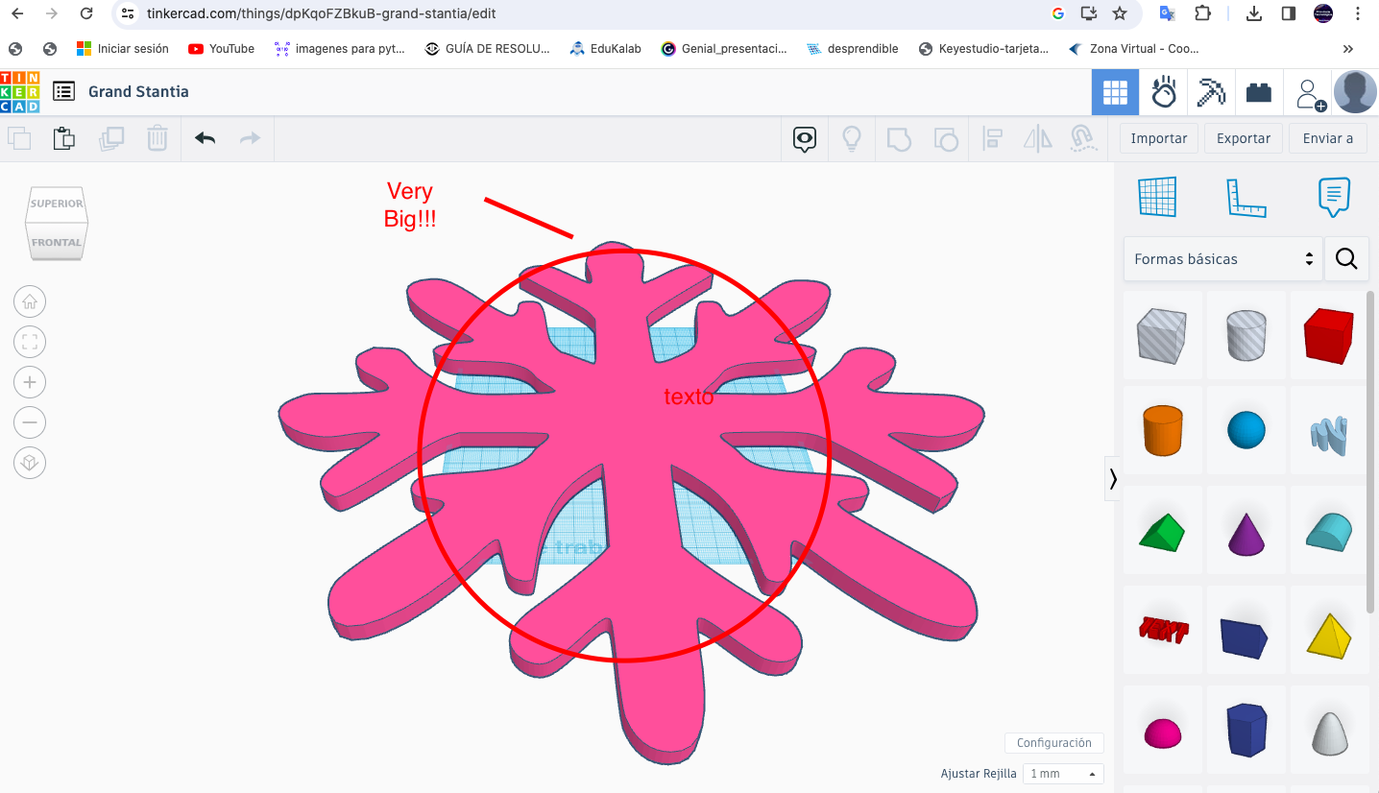Click the Importar button
This screenshot has width=1379, height=793.
tap(1158, 138)
